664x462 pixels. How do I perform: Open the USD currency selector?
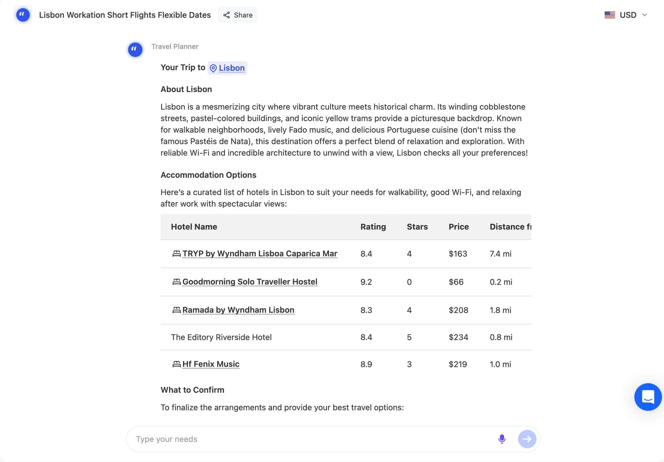pyautogui.click(x=627, y=15)
